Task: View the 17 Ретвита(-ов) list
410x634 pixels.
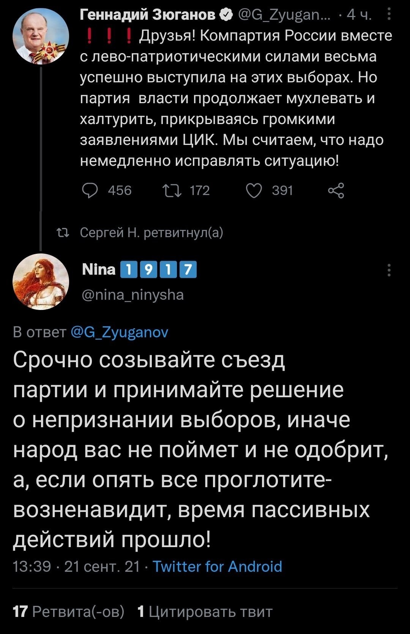Action: tap(69, 611)
